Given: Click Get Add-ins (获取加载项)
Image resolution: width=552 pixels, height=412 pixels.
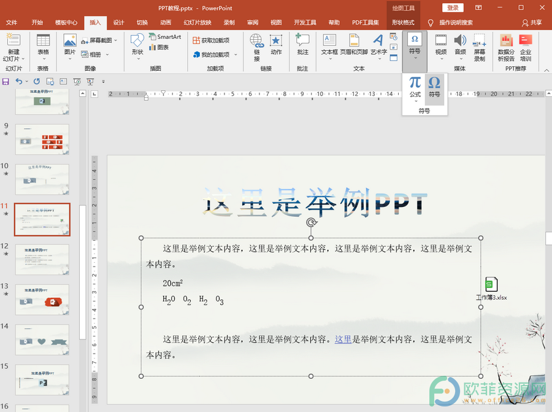Looking at the screenshot, I should 211,41.
